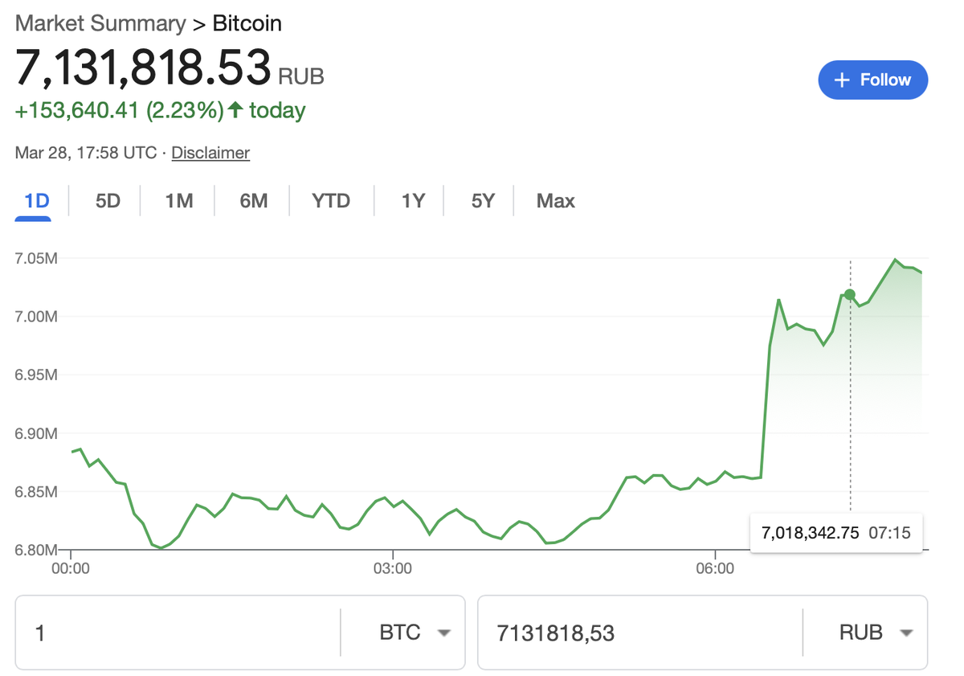Click the Bitcoin breadcrumb label
The image size is (964, 676).
pos(247,23)
